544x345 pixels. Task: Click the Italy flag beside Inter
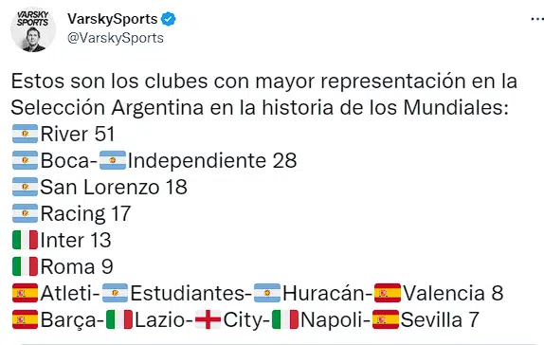click(x=25, y=240)
